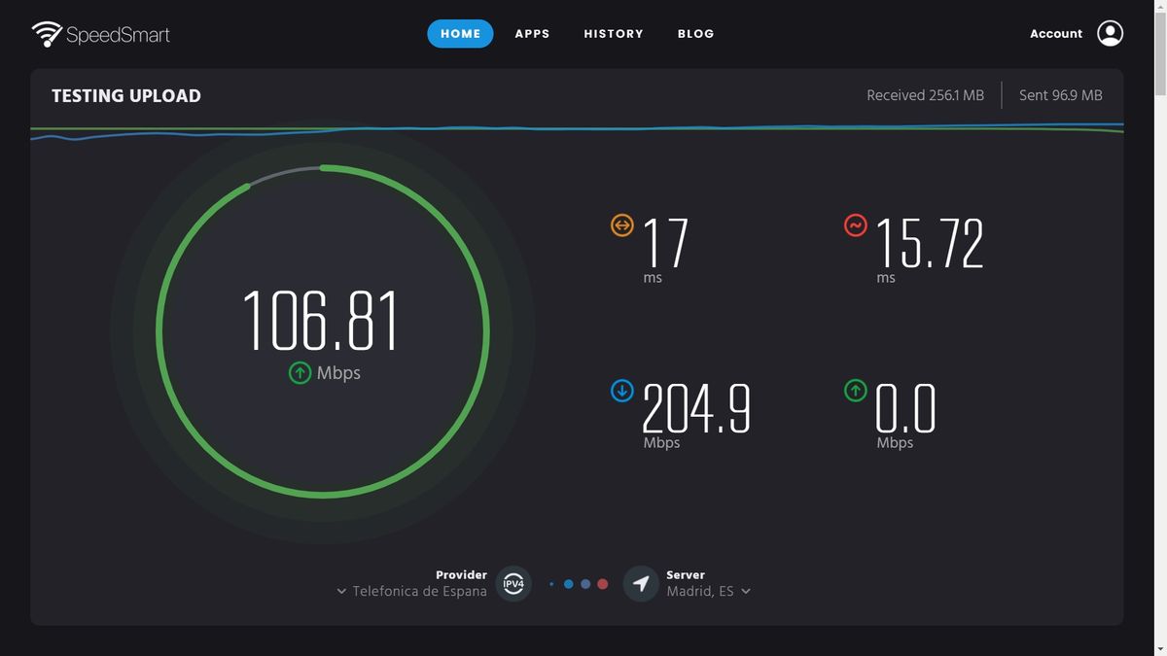The height and width of the screenshot is (656, 1167).
Task: Click the upload icon under the 106.81 reading
Action: (300, 372)
